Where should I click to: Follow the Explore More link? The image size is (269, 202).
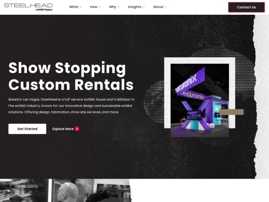(x=66, y=129)
